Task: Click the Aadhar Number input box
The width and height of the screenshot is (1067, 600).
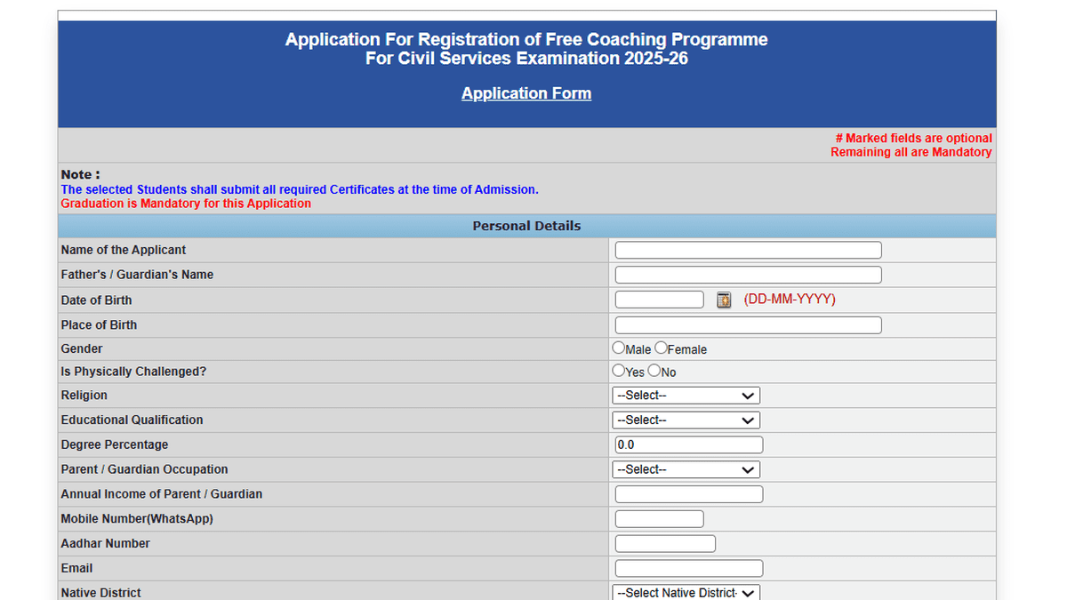Action: [665, 543]
